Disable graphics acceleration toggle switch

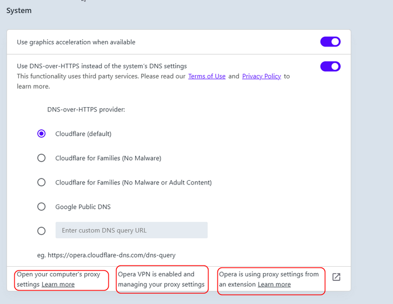[330, 42]
